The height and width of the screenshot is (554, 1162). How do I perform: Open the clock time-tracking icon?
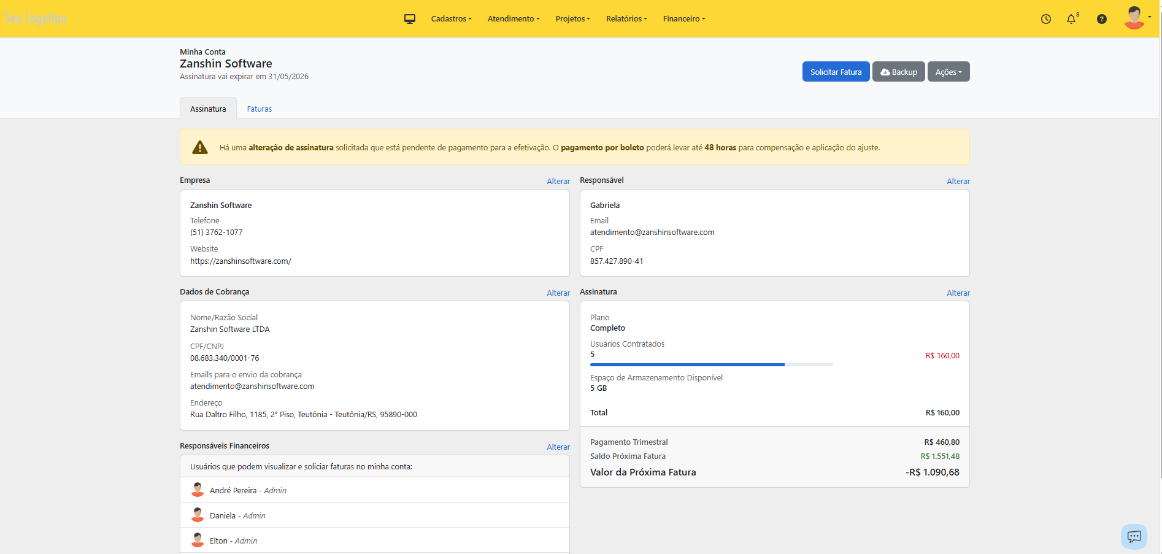coord(1046,19)
